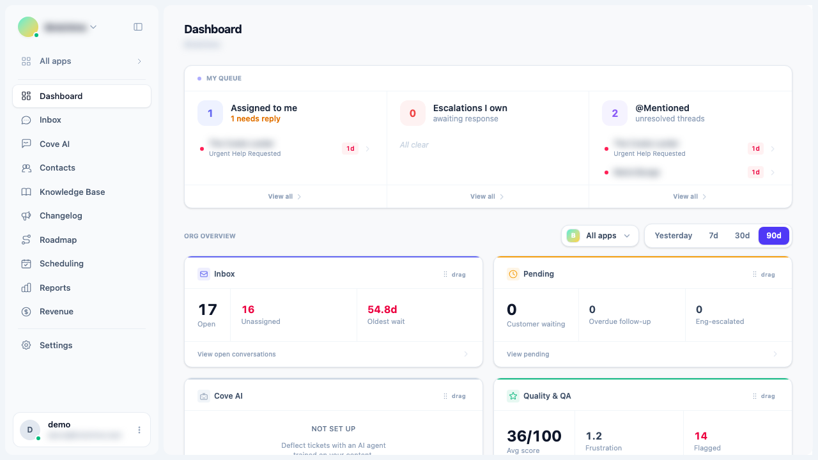
Task: Open the Settings gear icon
Action: pyautogui.click(x=26, y=345)
